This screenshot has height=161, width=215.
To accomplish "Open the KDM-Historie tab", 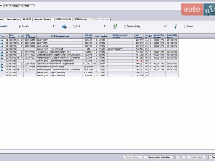I will 81,19.
